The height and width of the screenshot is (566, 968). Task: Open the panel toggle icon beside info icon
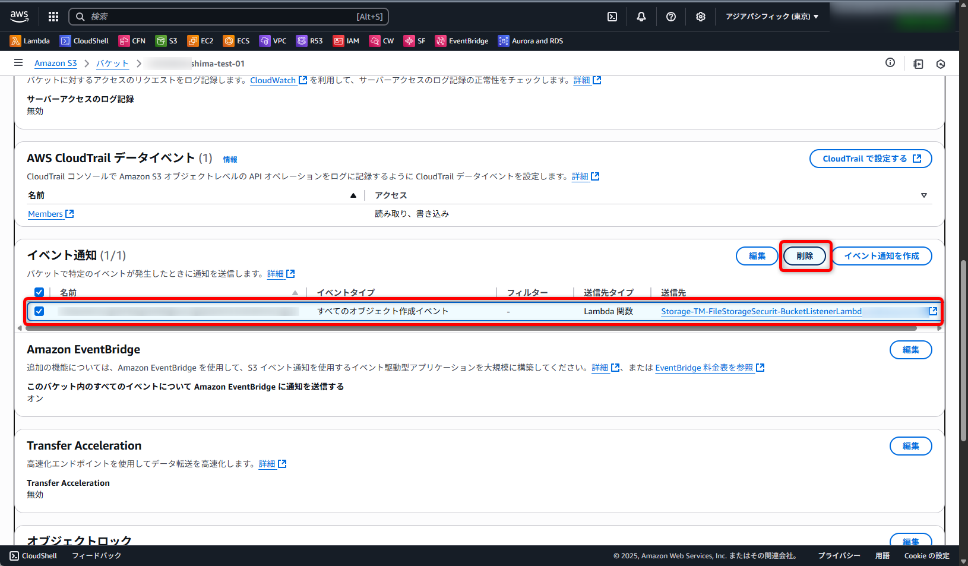(x=918, y=64)
